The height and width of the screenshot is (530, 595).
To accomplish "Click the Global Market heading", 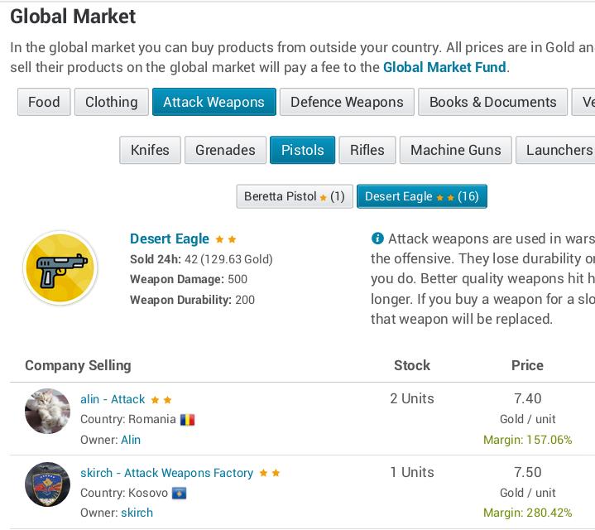I will [x=73, y=17].
